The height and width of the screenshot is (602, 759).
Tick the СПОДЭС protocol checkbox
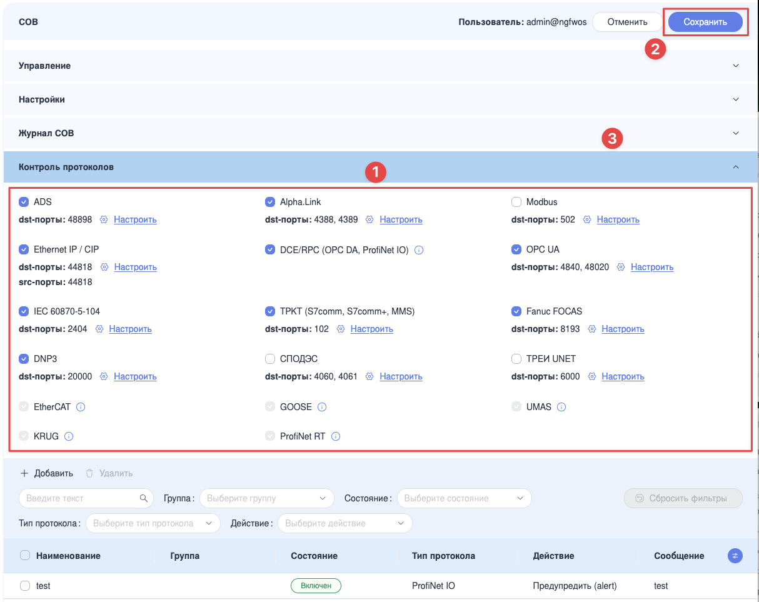click(x=270, y=359)
